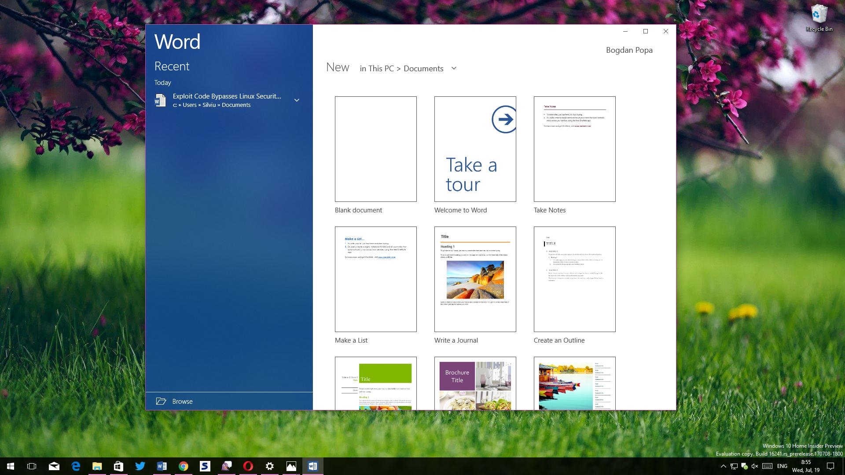Open Windows Store from the taskbar
This screenshot has width=845, height=475.
[x=118, y=466]
